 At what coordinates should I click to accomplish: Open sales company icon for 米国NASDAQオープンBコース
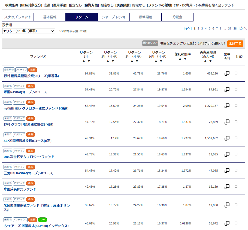(227, 90)
